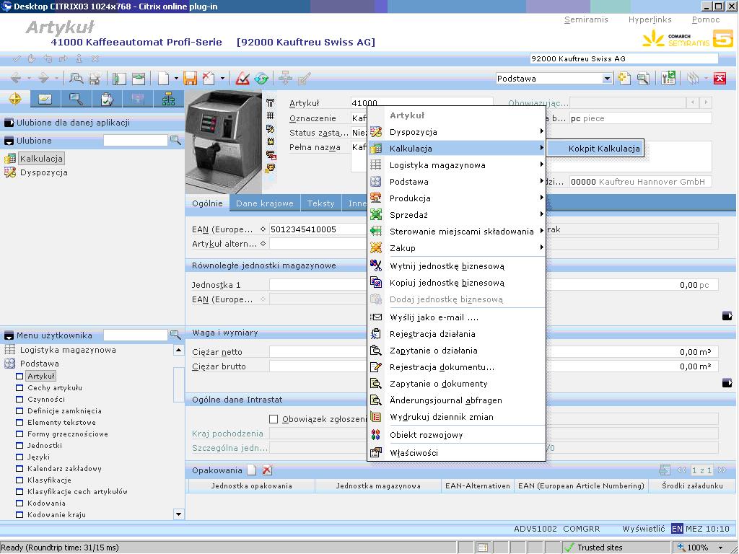Toggle checkbox next to Elementy tekstowe
The width and height of the screenshot is (739, 554).
pos(19,423)
